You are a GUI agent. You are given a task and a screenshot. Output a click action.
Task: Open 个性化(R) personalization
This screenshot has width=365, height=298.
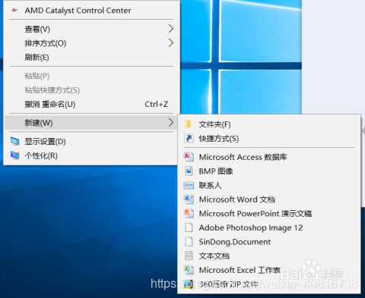pyautogui.click(x=91, y=155)
